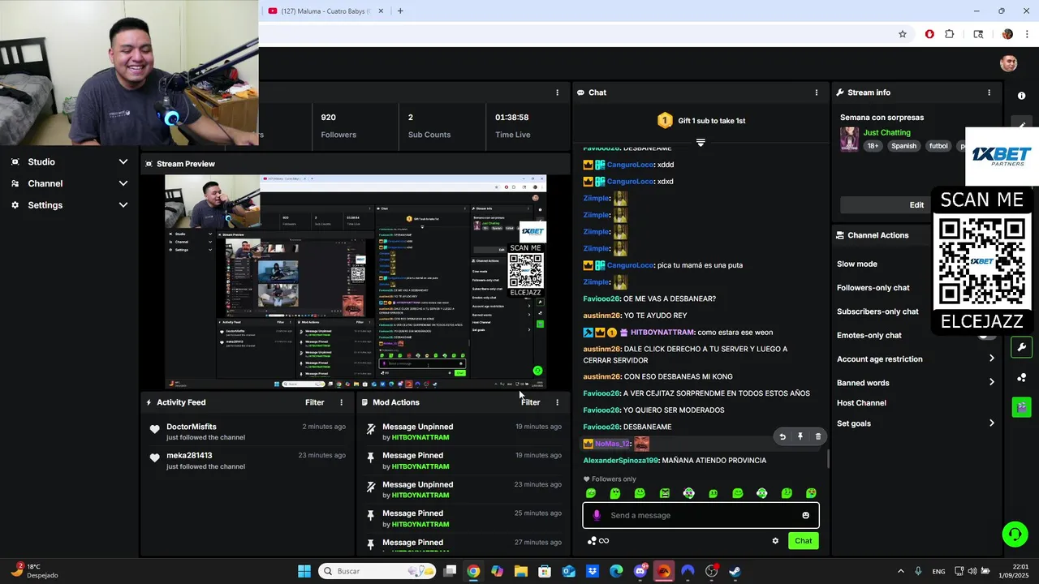Screen dimensions: 1039x584
Task: Click the Chrome profile avatar
Action: click(1007, 34)
